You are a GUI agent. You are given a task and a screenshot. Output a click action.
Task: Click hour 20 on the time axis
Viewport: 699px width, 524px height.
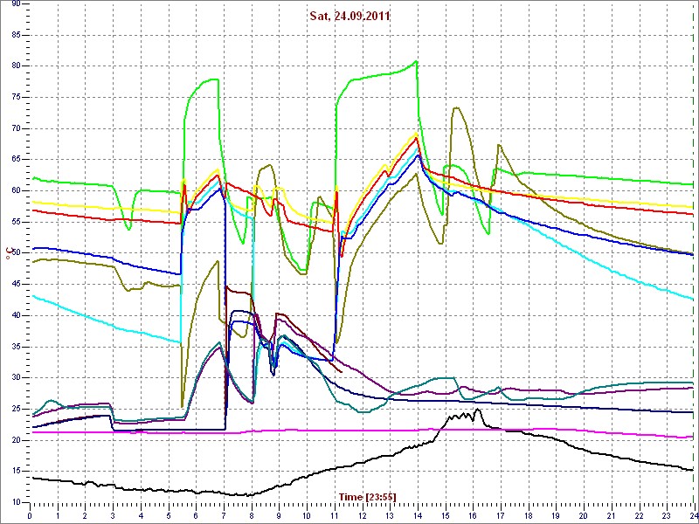[x=583, y=515]
